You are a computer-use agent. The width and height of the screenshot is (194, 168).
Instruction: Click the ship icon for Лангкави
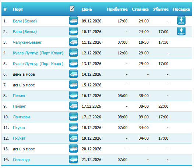73,117
